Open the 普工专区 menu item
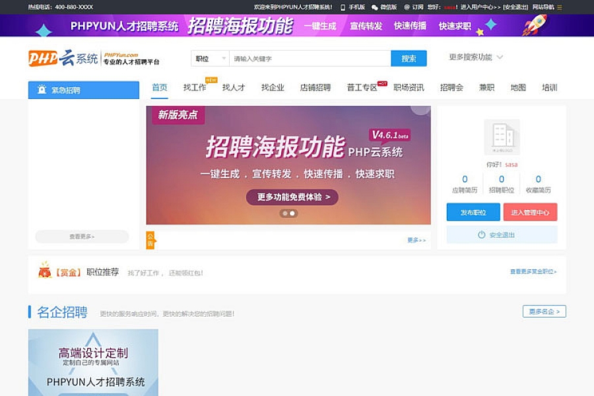Screen dimensions: 594x396 point(362,88)
